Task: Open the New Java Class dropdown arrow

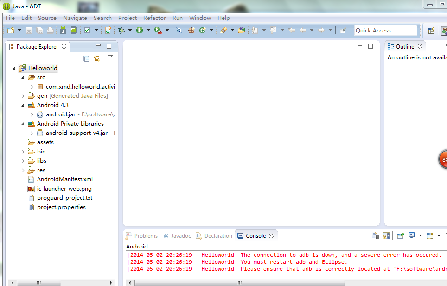Action: click(x=211, y=30)
